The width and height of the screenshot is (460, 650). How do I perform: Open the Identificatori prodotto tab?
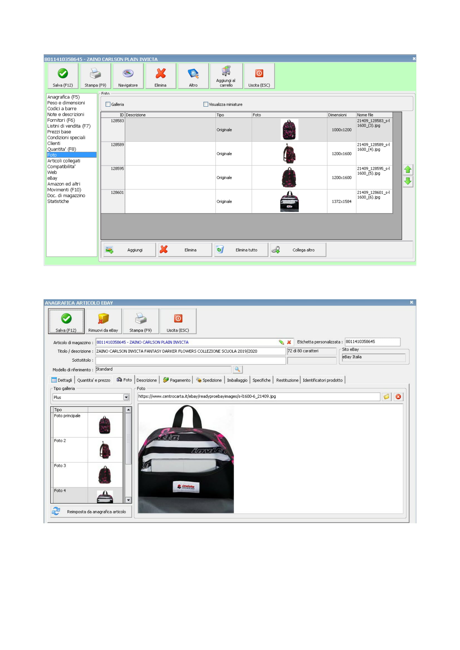point(323,380)
